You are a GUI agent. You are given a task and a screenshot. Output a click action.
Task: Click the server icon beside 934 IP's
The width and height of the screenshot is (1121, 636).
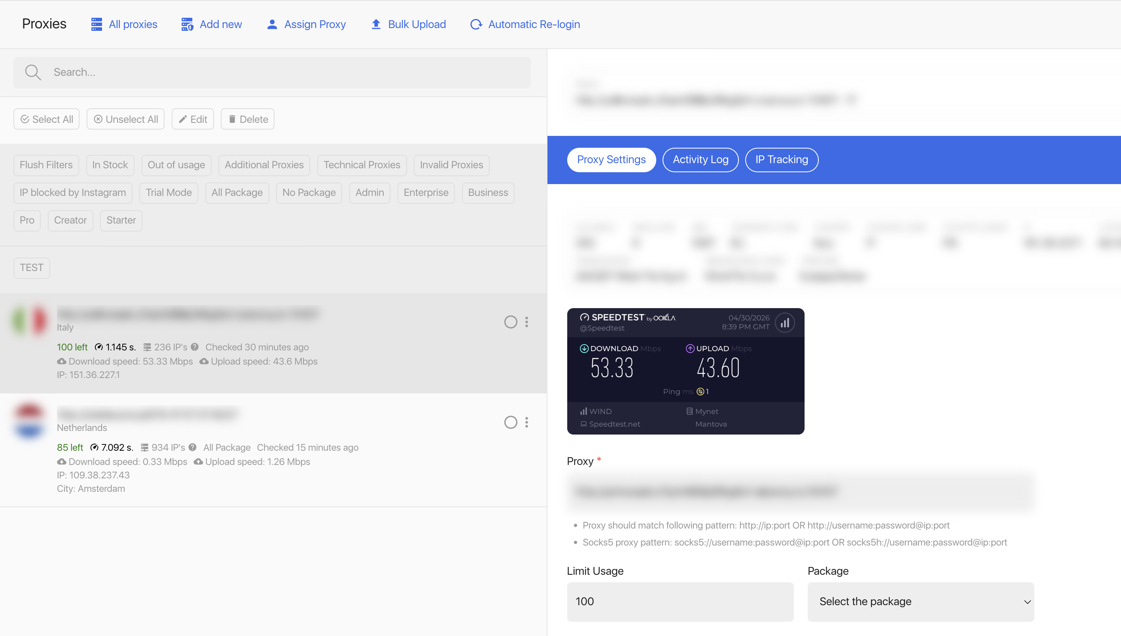click(x=145, y=448)
